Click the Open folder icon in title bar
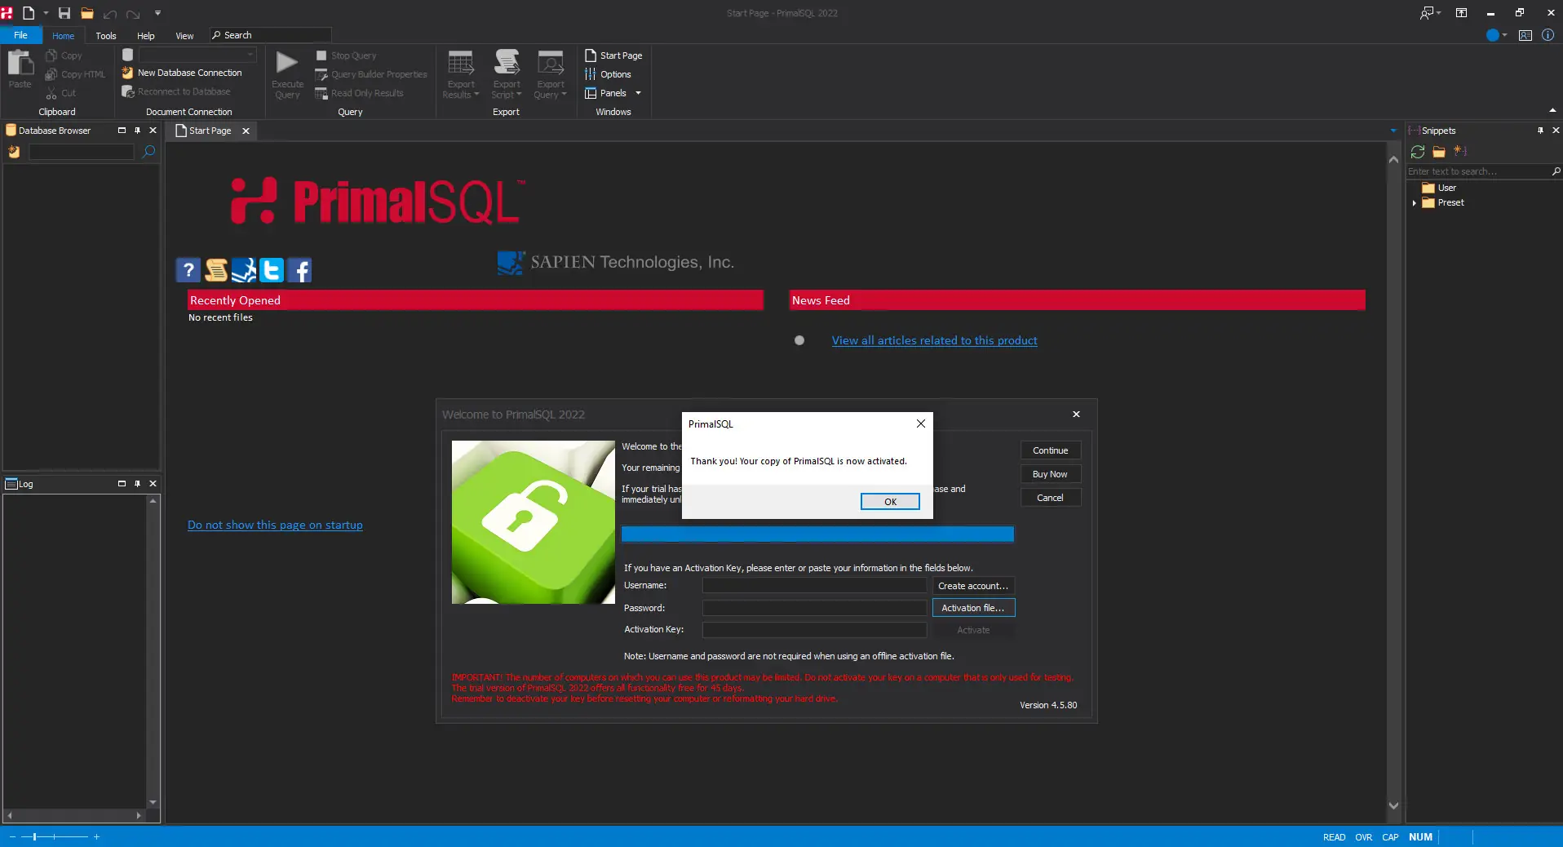1563x847 pixels. [87, 13]
